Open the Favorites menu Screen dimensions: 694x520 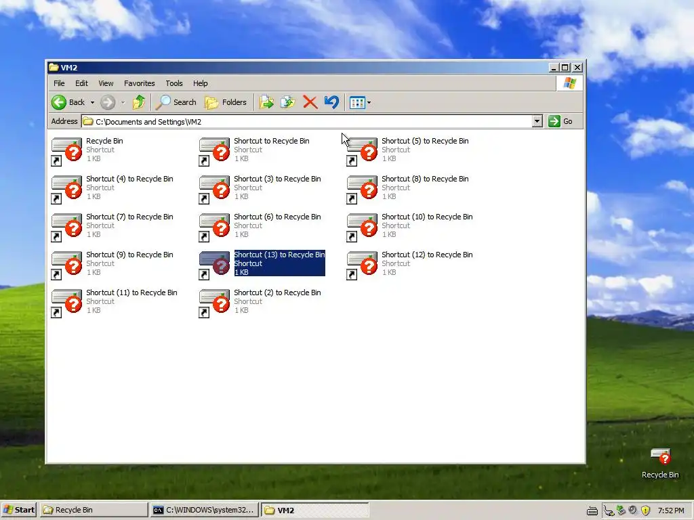click(140, 83)
